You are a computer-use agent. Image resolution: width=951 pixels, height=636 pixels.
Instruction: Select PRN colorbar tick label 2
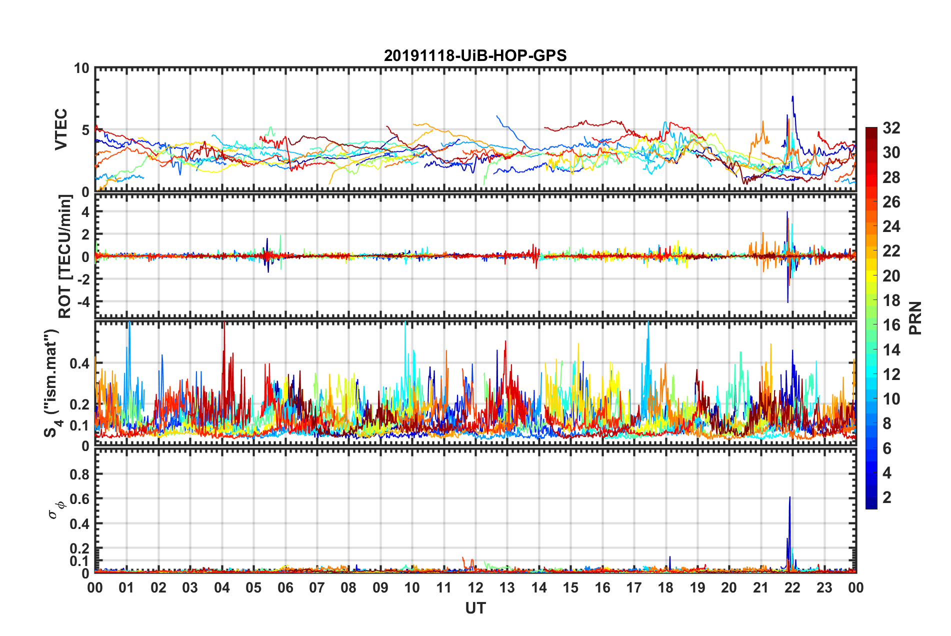887,497
